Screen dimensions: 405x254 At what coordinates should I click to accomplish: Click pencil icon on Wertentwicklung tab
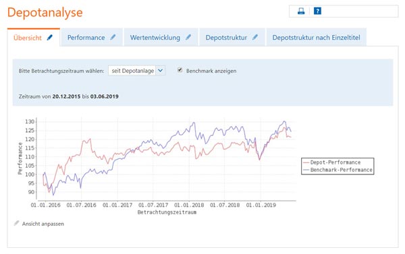(x=188, y=37)
